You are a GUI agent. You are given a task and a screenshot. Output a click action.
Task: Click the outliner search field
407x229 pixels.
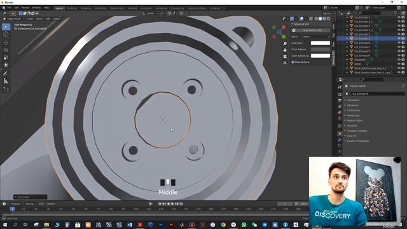click(x=369, y=13)
